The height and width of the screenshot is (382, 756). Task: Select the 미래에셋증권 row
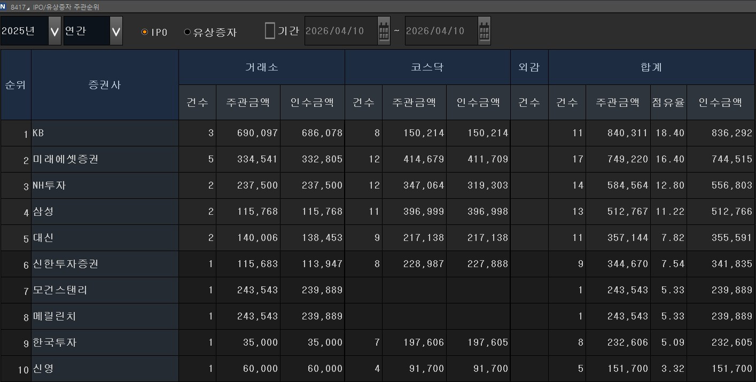pyautogui.click(x=65, y=159)
